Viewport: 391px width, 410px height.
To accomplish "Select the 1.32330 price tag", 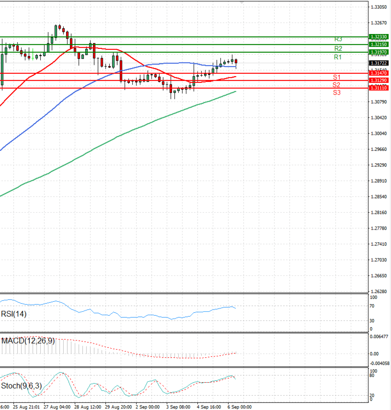I will [379, 37].
